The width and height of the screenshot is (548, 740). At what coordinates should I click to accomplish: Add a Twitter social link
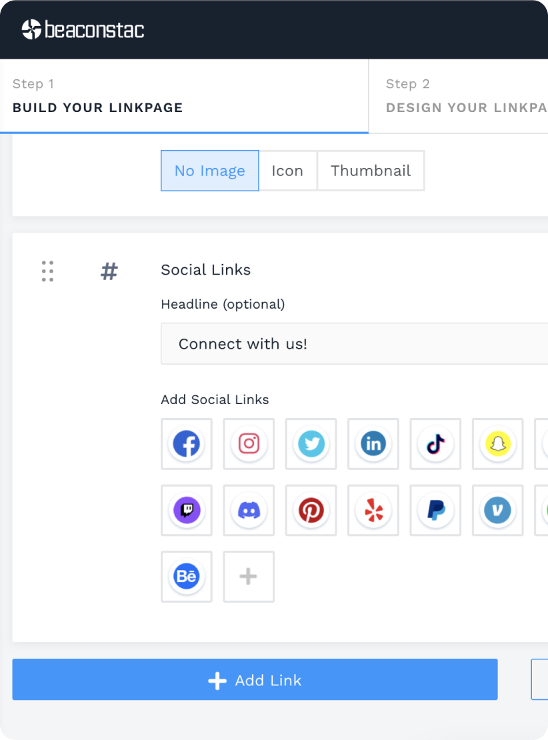click(x=311, y=443)
